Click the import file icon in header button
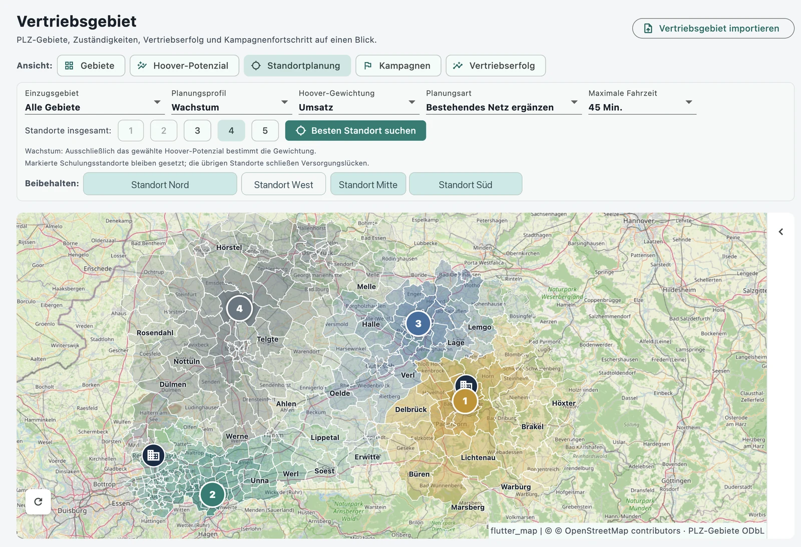Screen dimensions: 801x547 [648, 29]
